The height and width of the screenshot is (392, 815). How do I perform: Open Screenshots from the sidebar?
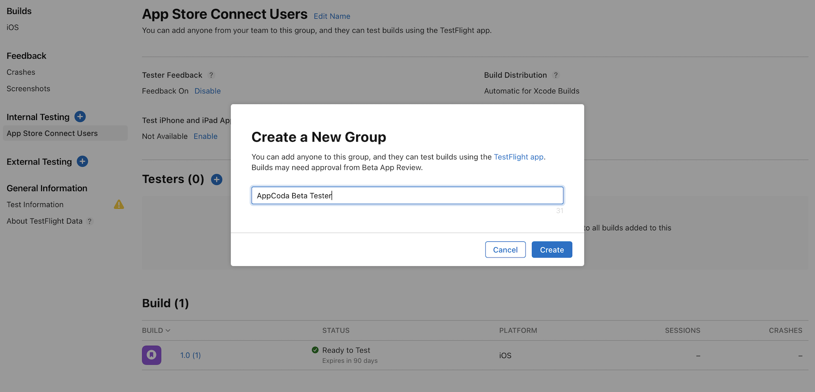click(28, 88)
